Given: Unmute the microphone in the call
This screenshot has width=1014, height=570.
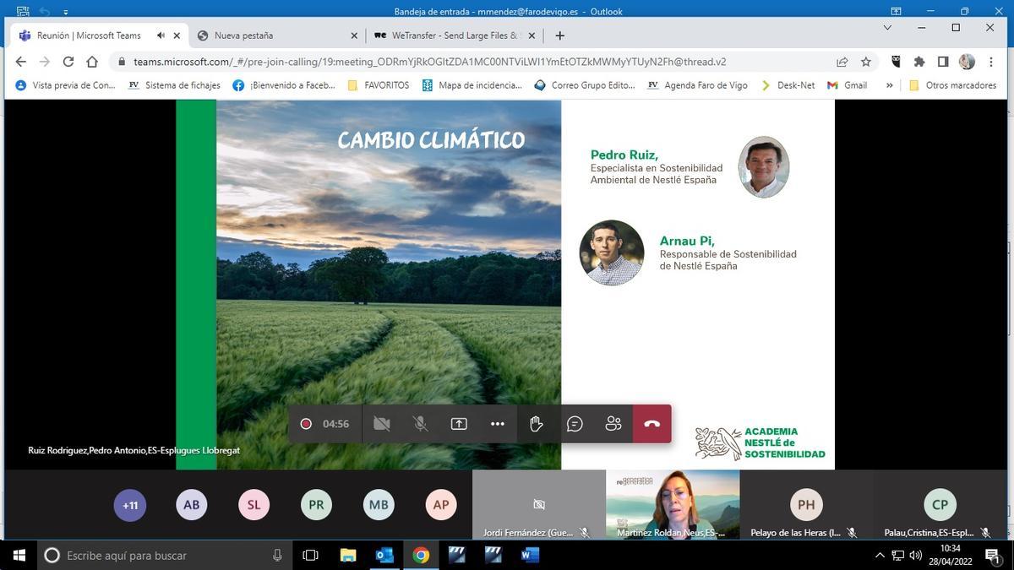Looking at the screenshot, I should click(x=420, y=424).
